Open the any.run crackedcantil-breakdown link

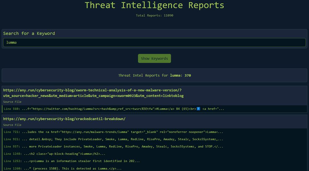64,119
